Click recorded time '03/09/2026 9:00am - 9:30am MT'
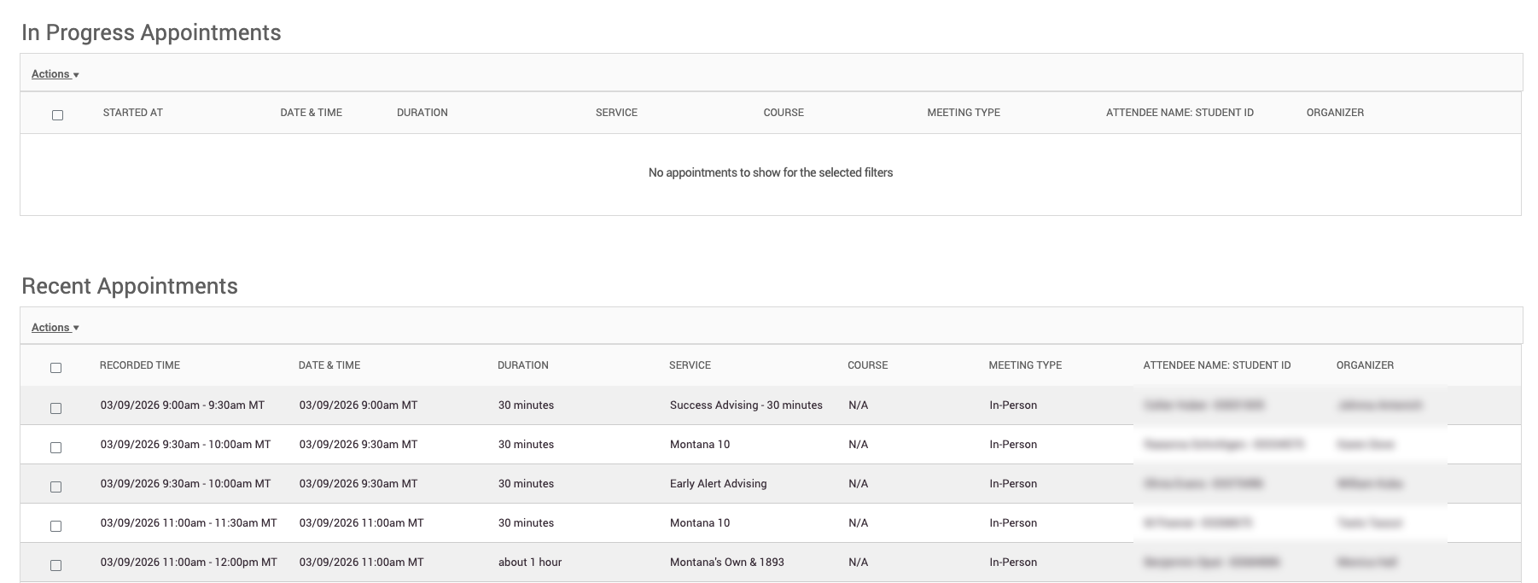The height and width of the screenshot is (583, 1538). [x=183, y=405]
